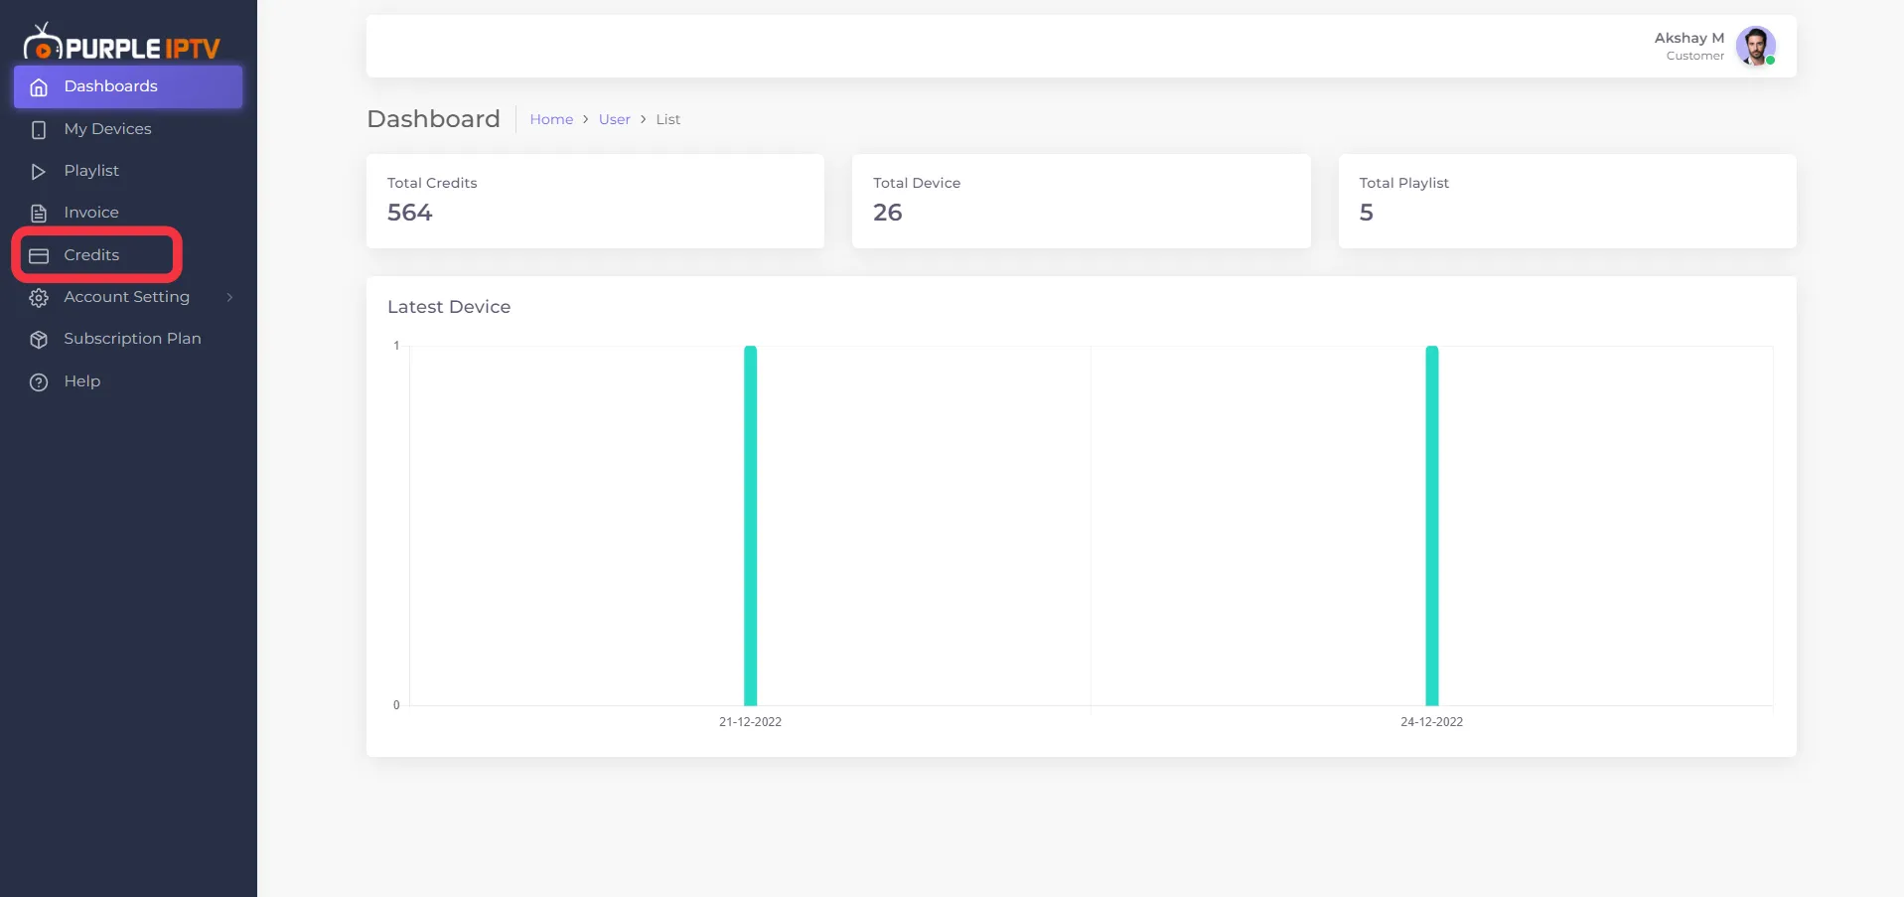Open the Playlist section
Image resolution: width=1904 pixels, height=897 pixels.
tap(128, 171)
